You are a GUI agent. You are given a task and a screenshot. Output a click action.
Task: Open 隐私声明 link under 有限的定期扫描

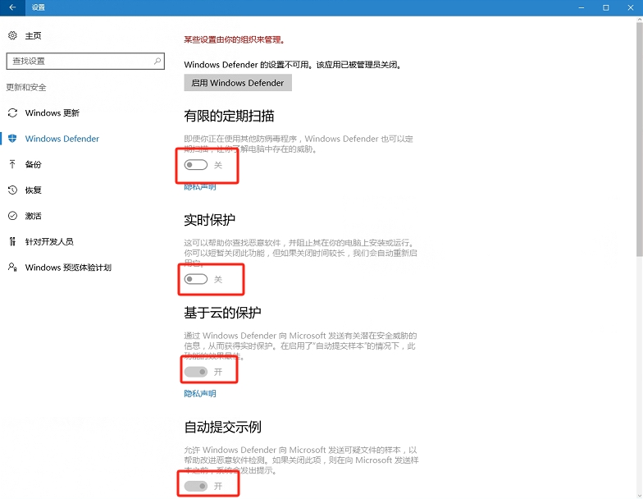[200, 187]
